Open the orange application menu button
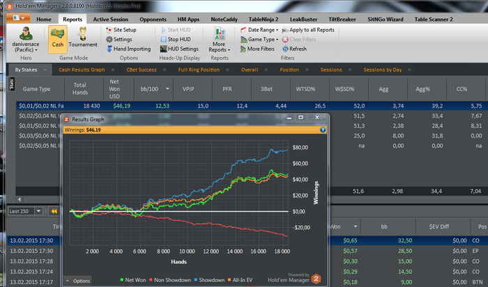Image resolution: width=488 pixels, height=287 pixels. [x=18, y=18]
